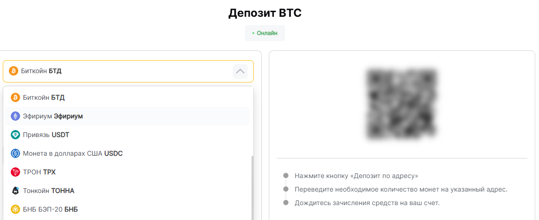Collapse the currency dropdown with the chevron

pyautogui.click(x=240, y=71)
